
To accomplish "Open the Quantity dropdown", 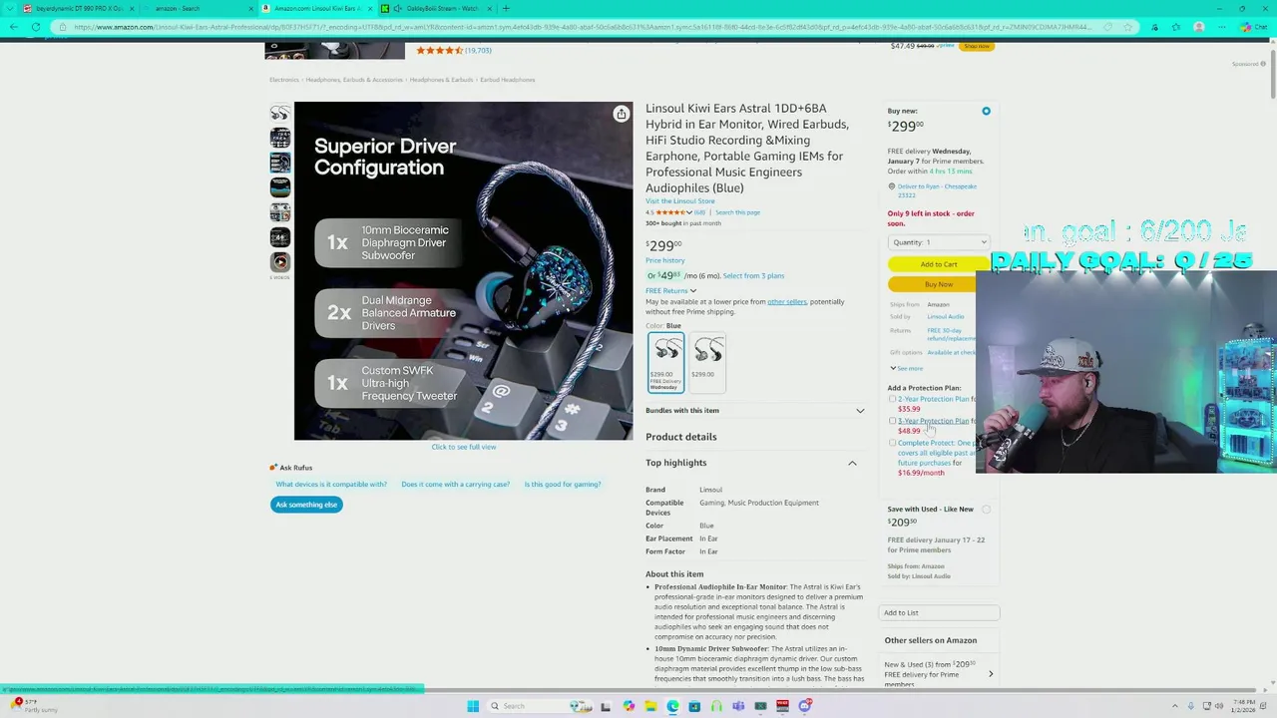I will 938,242.
